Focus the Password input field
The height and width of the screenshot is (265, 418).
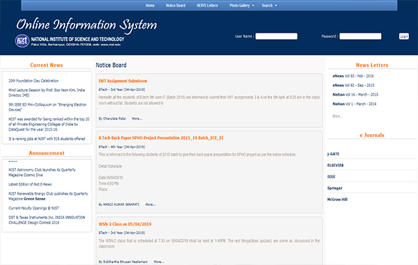[x=360, y=36]
